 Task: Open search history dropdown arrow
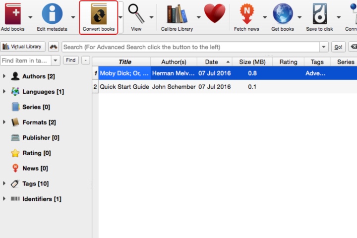coord(323,47)
